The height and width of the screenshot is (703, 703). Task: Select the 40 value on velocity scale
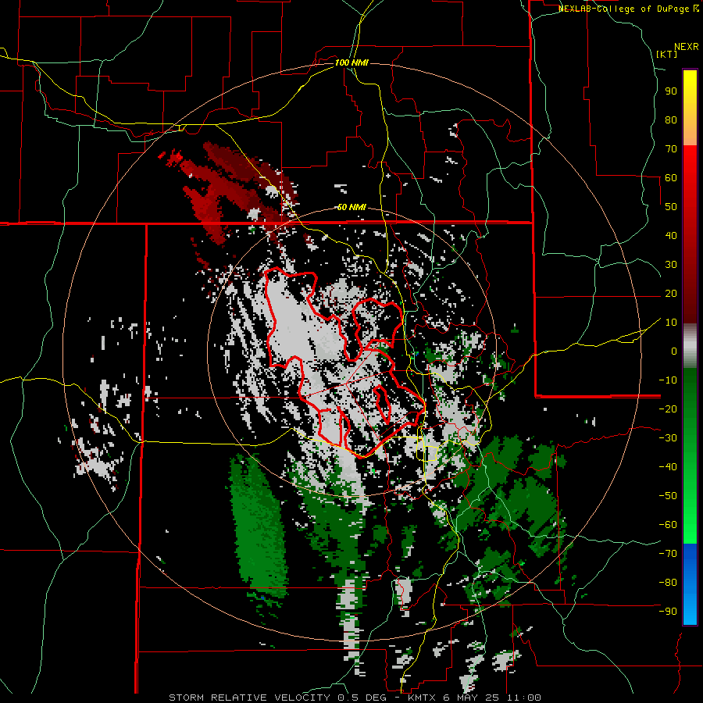pos(671,236)
